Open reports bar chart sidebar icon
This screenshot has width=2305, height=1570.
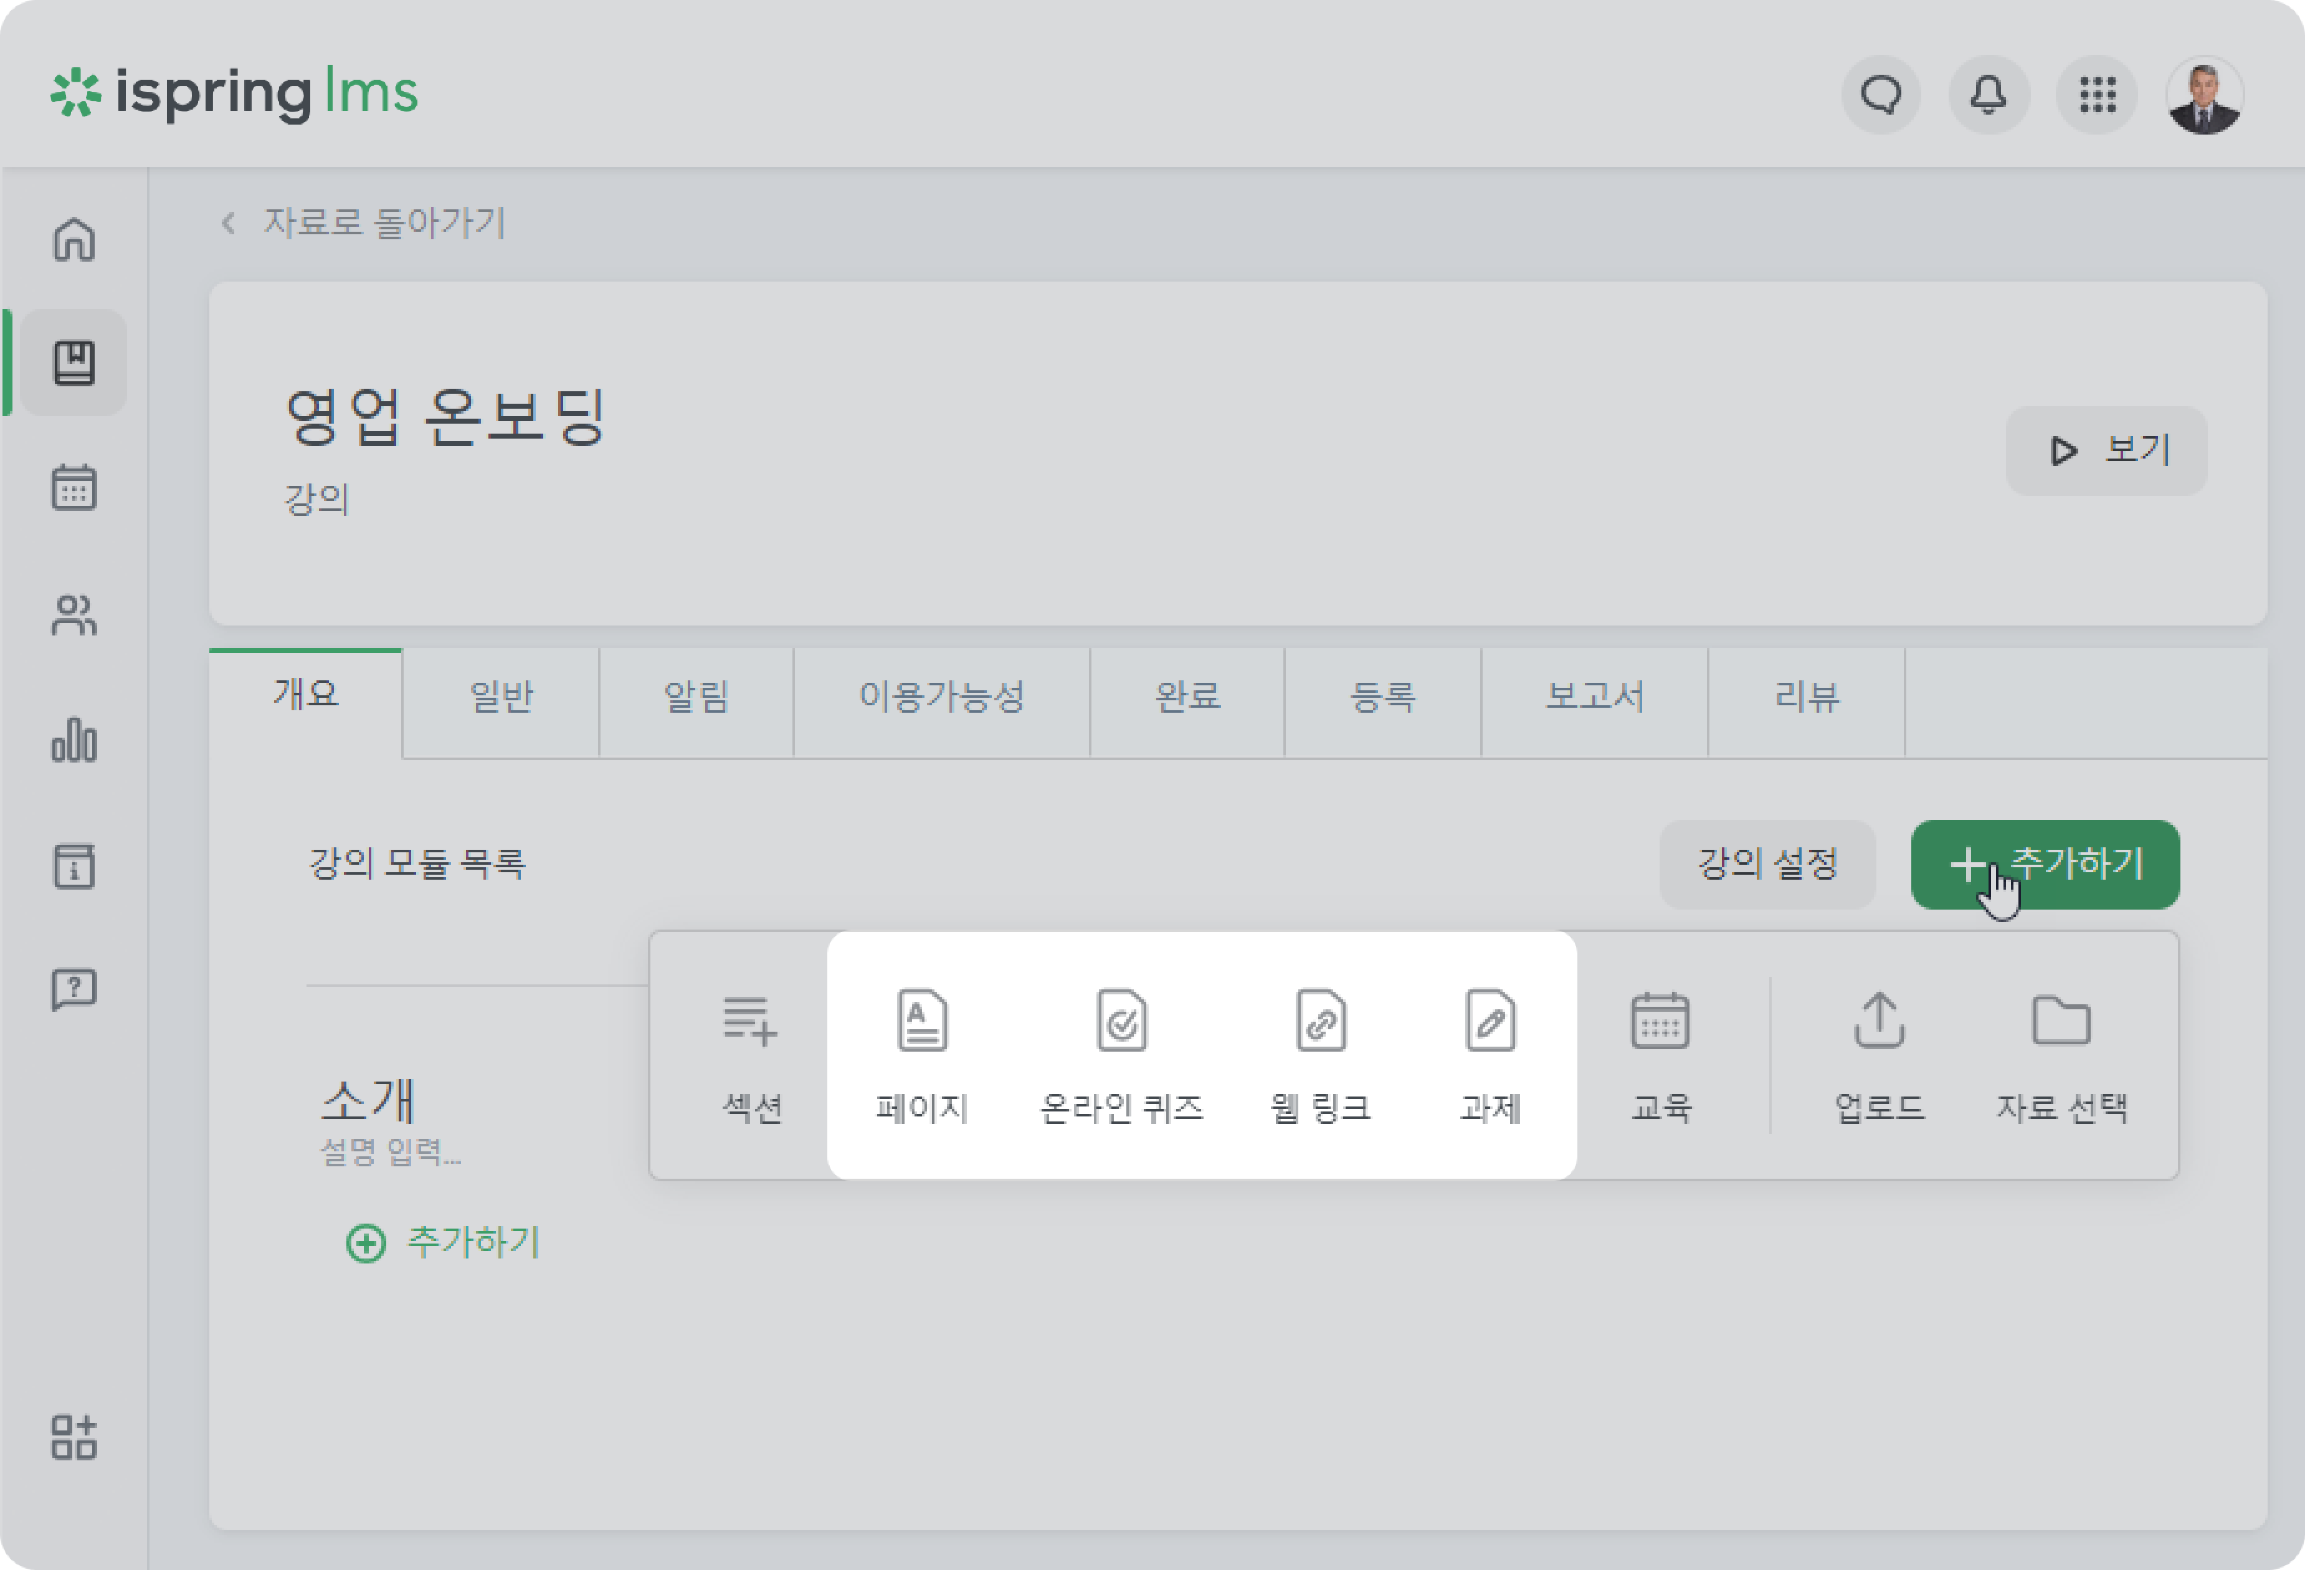tap(74, 740)
